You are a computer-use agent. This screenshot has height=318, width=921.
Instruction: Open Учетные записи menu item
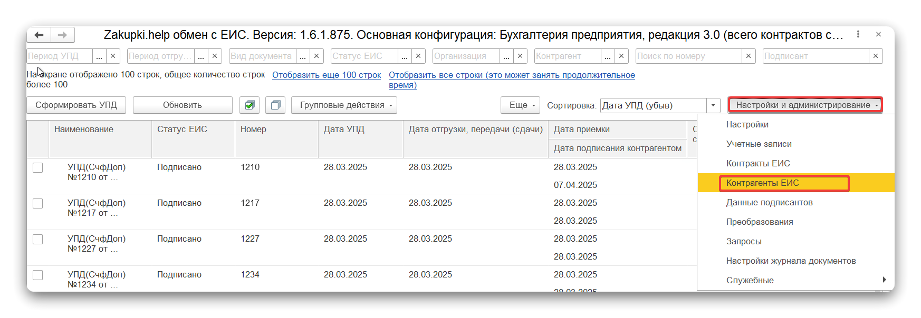(796, 144)
